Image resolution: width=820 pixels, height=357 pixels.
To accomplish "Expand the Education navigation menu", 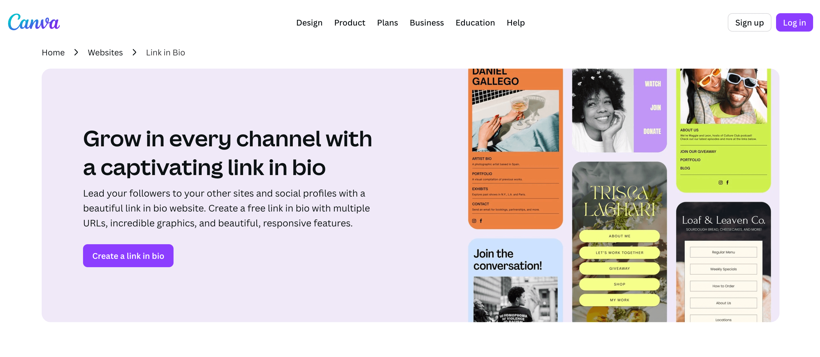I will (475, 23).
